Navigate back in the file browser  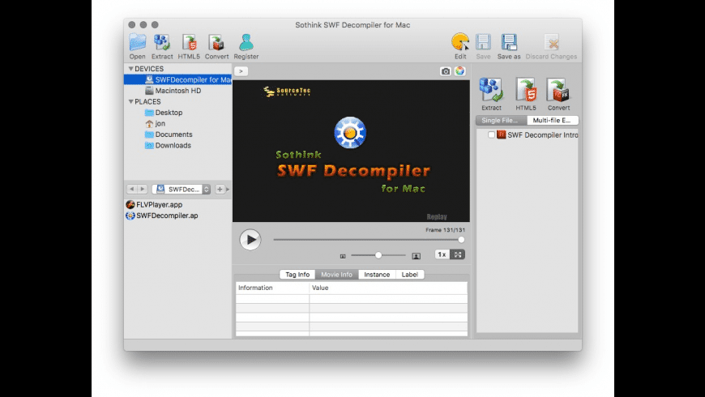pyautogui.click(x=131, y=190)
